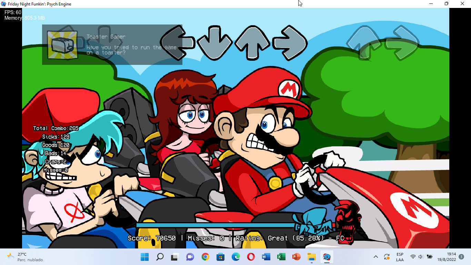Open the clock showing 19:14
Screen dimensions: 471x265
[x=447, y=257]
